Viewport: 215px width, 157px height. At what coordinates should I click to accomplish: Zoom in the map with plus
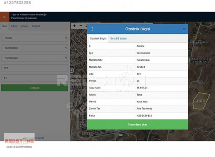(74, 26)
